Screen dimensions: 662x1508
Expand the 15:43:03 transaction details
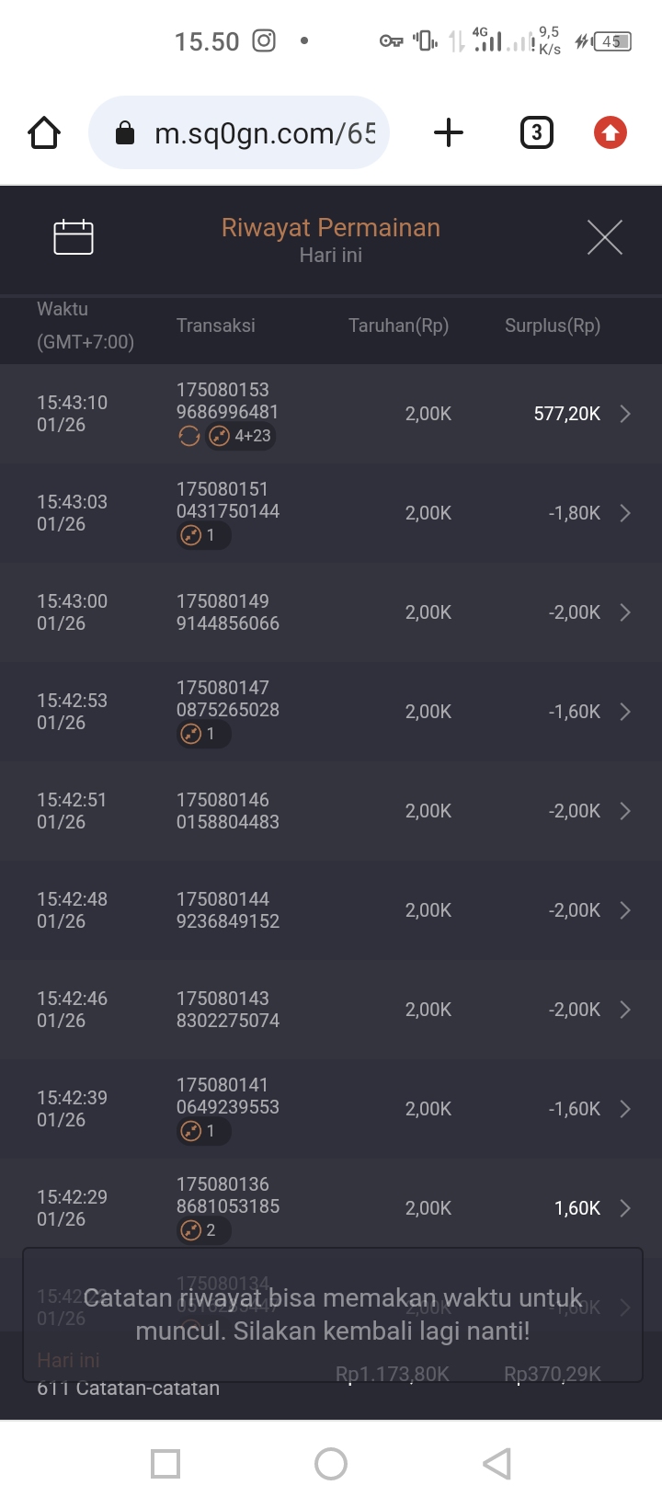[x=625, y=513]
